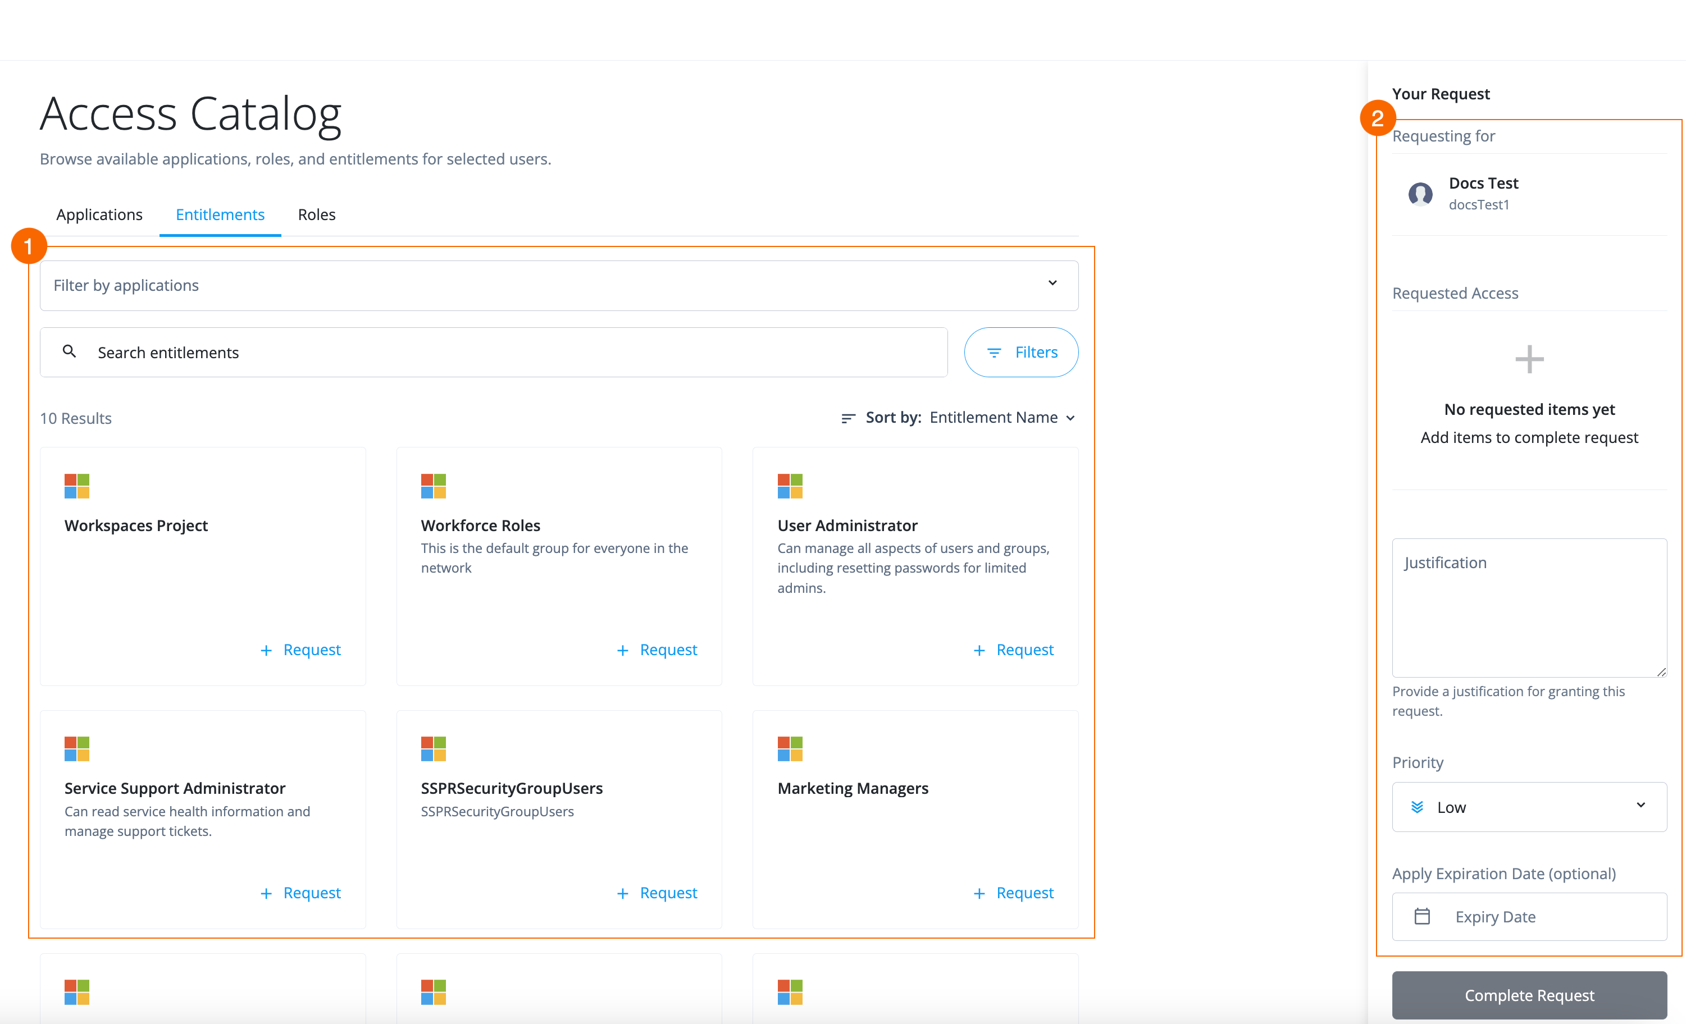1686x1024 pixels.
Task: Request the Service Support Administrator entitlement
Action: coord(300,892)
